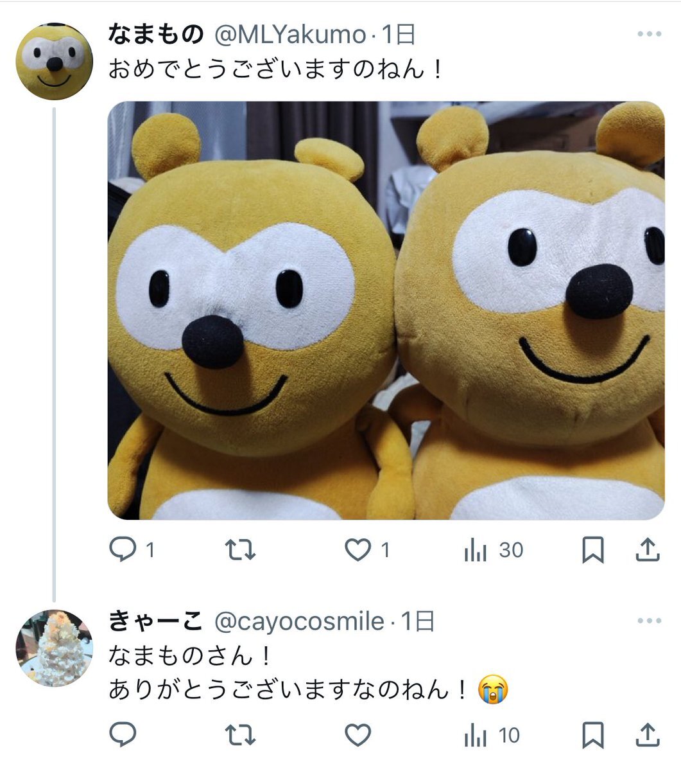Share きゃーこ's reply

[x=648, y=734]
